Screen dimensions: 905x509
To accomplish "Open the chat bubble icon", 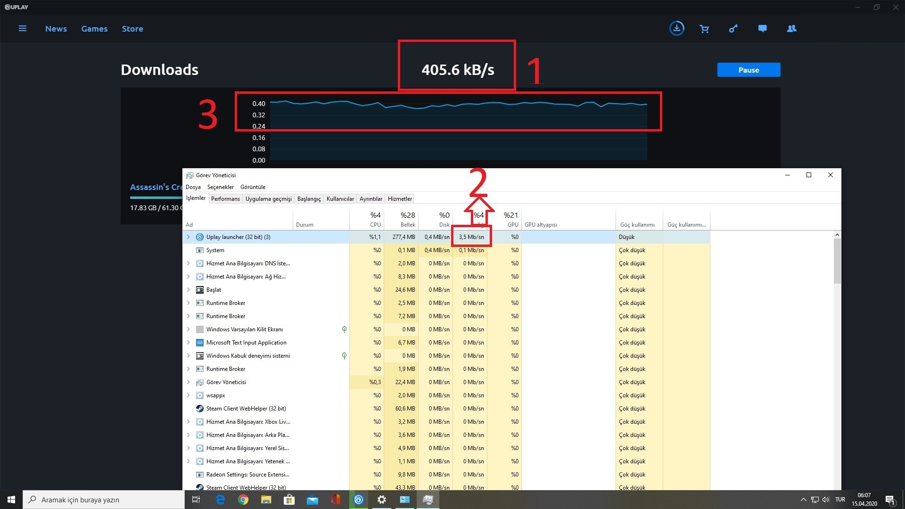I will point(762,29).
